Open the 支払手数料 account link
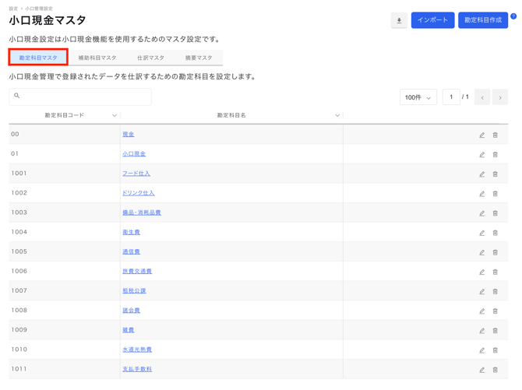This screenshot has width=522, height=390. [137, 369]
